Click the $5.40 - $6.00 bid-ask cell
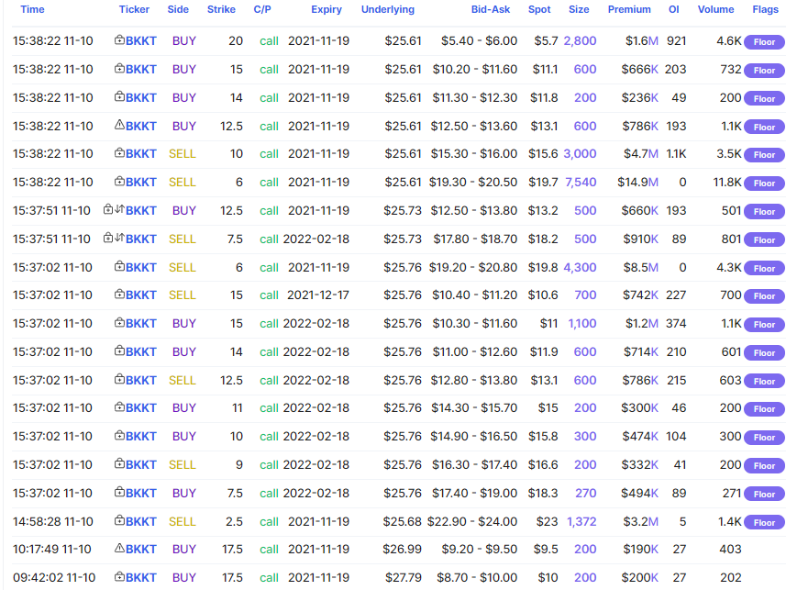The image size is (786, 590). tap(480, 41)
